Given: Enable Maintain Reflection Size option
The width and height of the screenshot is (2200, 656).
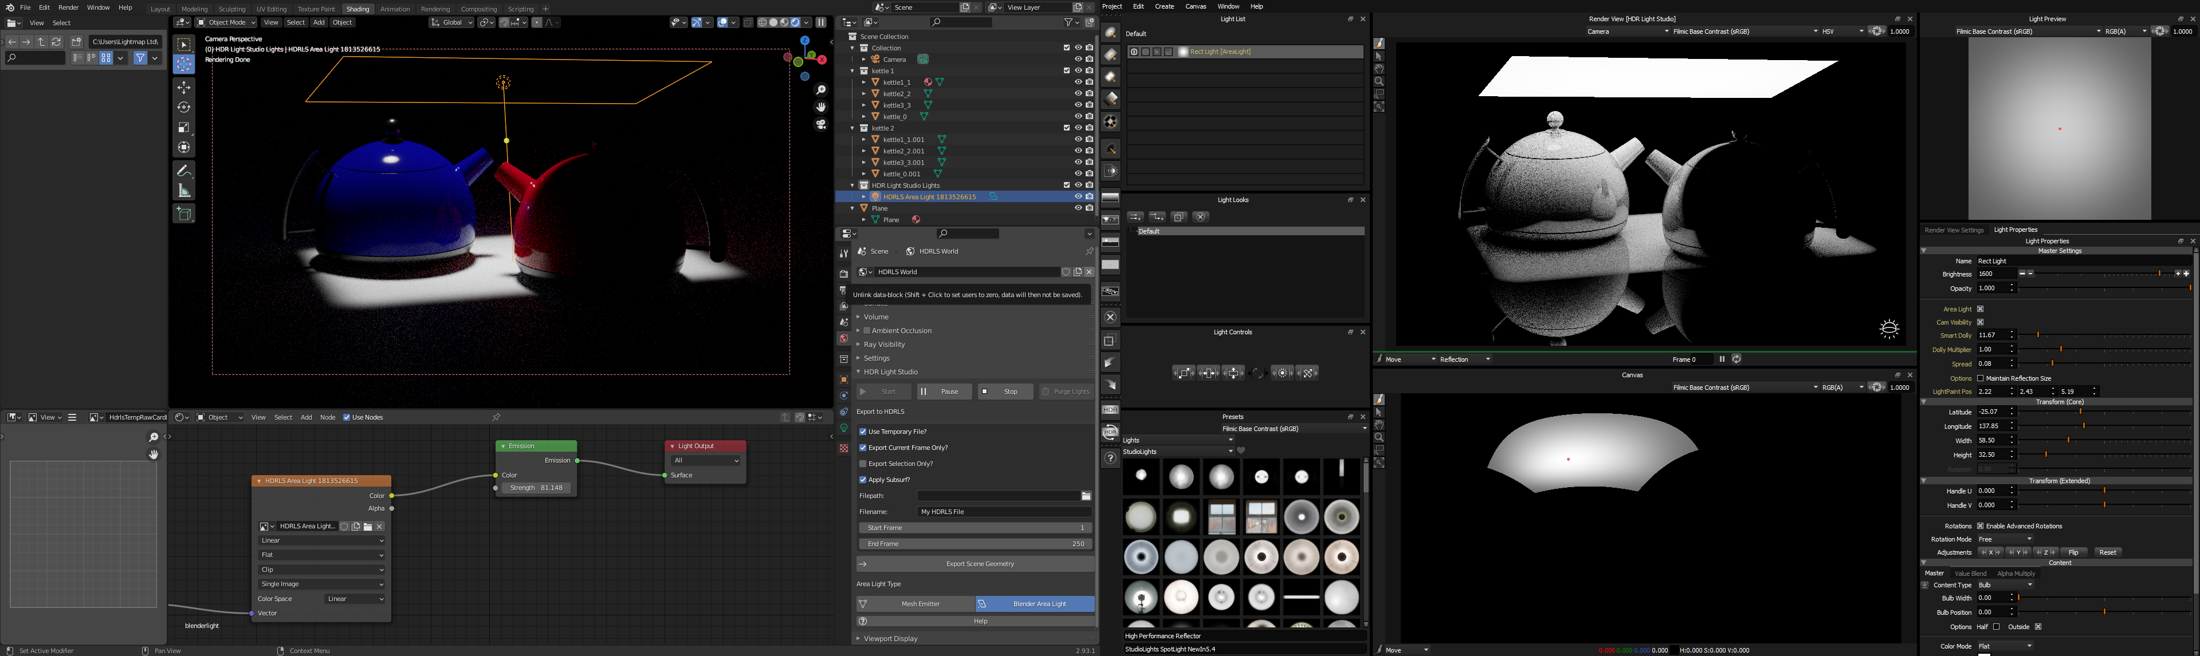Looking at the screenshot, I should [x=1981, y=378].
